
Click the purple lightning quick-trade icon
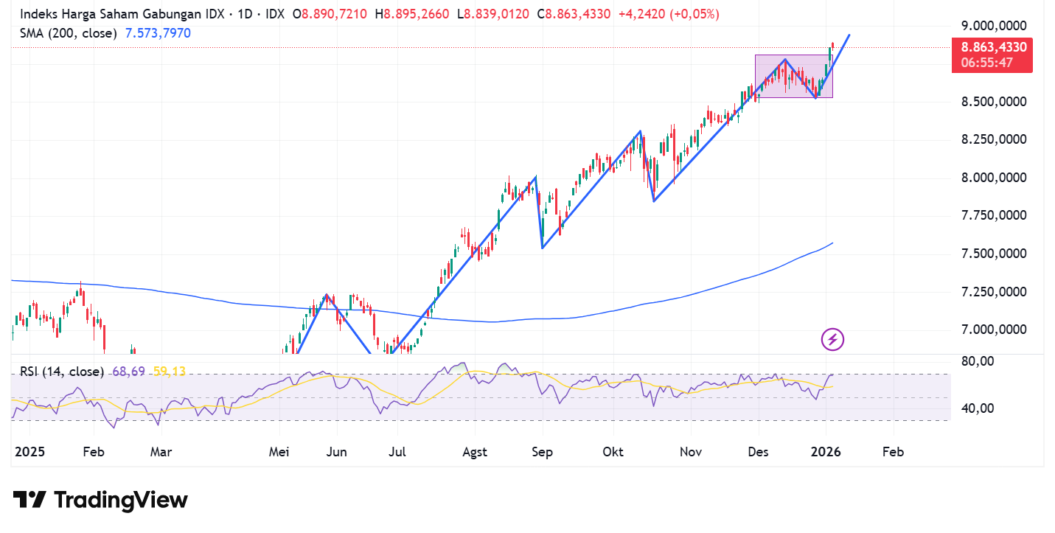pos(832,340)
